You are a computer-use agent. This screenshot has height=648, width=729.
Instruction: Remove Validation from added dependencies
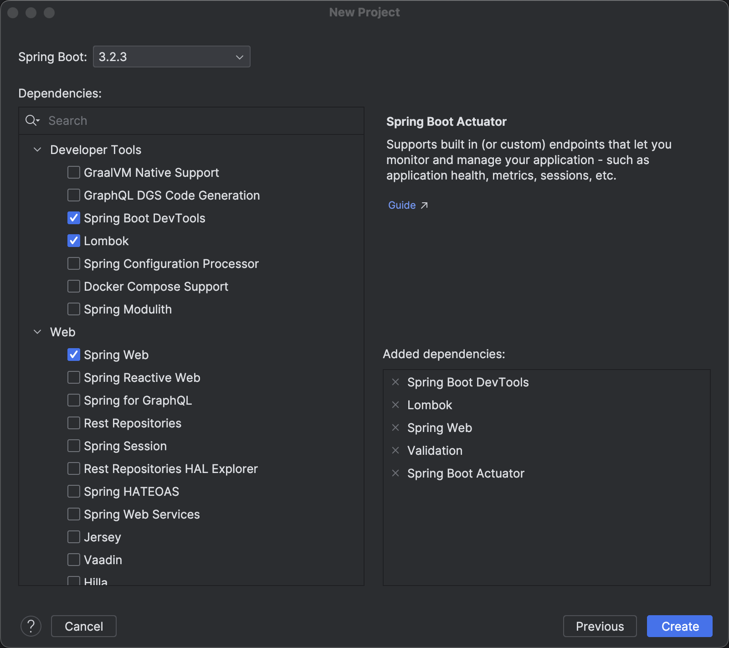tap(395, 450)
